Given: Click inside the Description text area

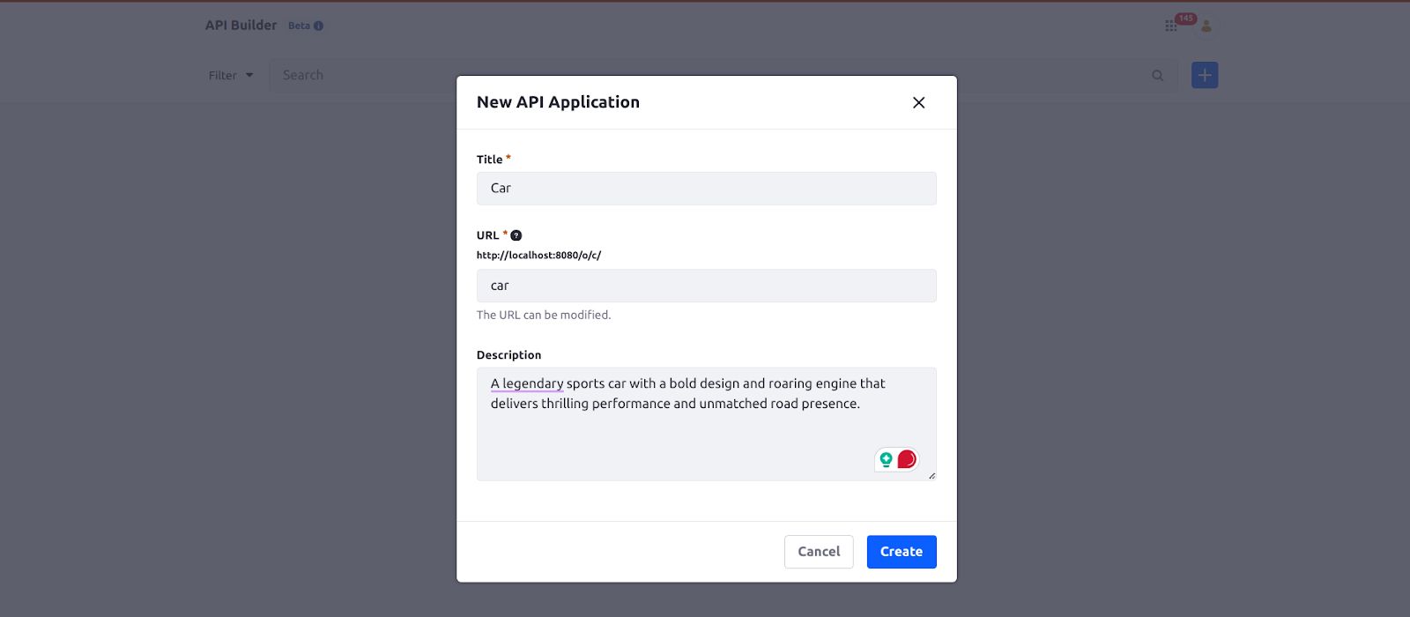Looking at the screenshot, I should 707,424.
